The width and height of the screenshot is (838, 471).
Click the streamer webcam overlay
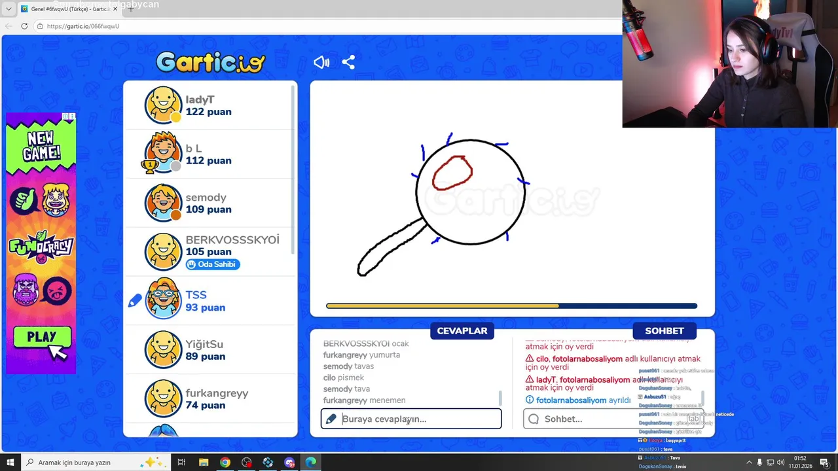pyautogui.click(x=730, y=63)
